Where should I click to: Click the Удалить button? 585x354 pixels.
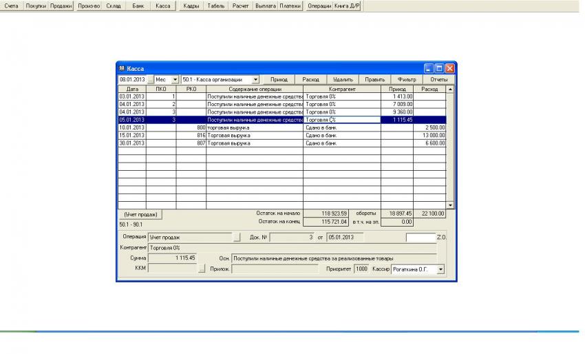tap(343, 80)
